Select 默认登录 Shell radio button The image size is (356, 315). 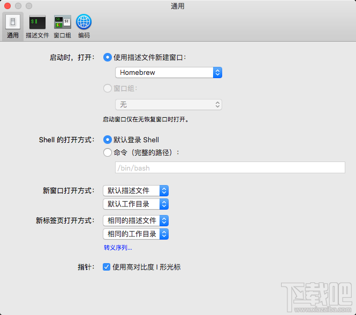coord(108,140)
